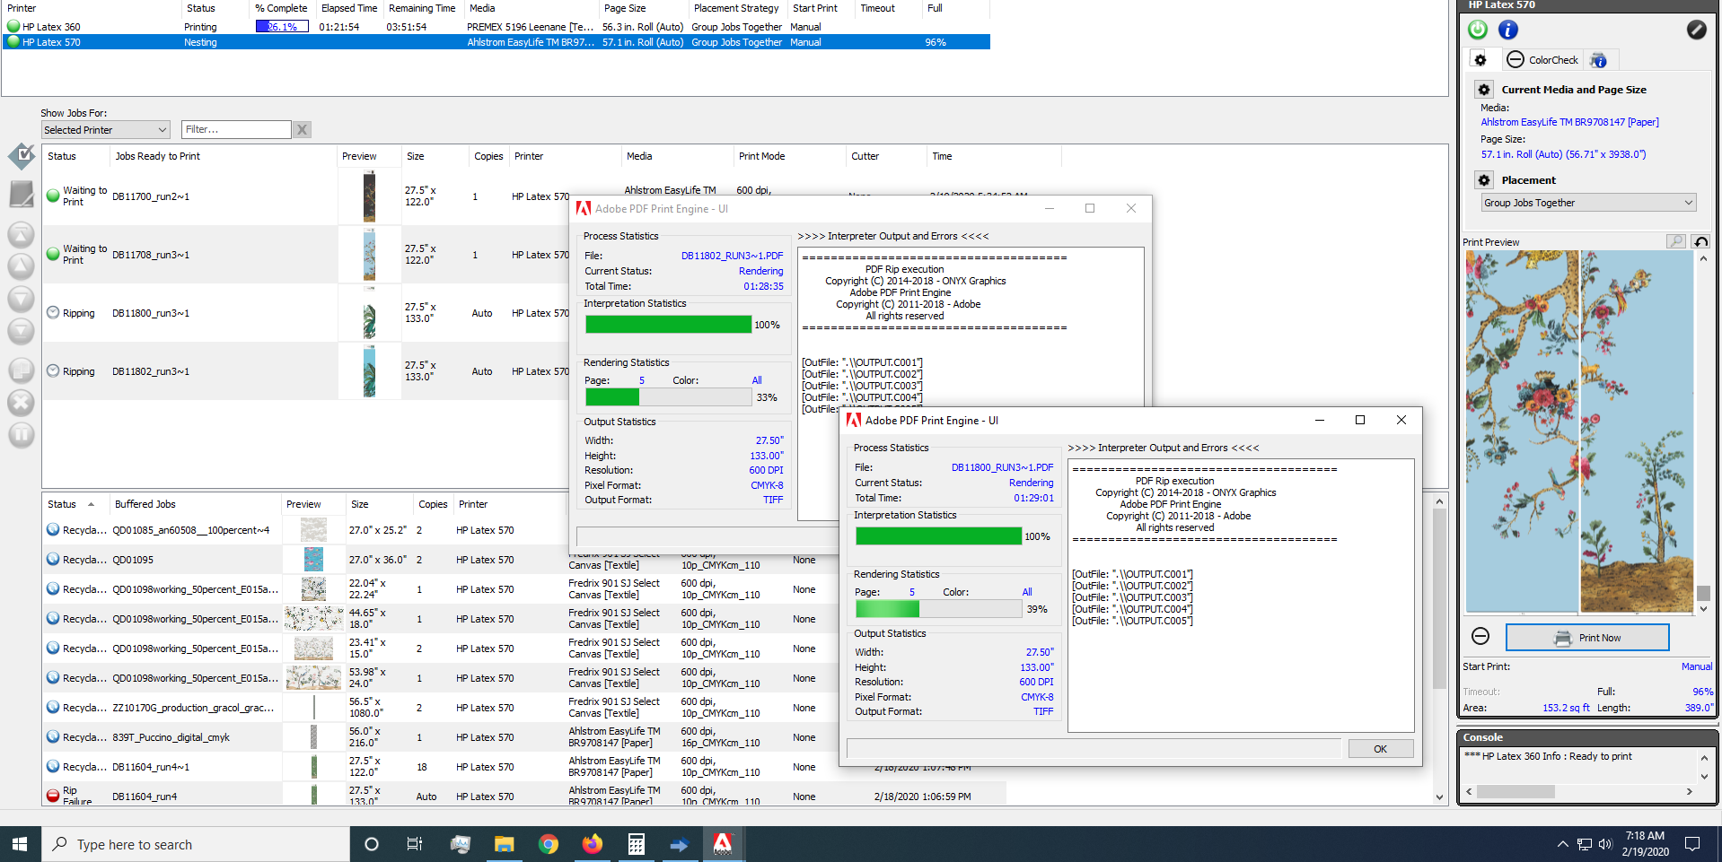Click the Placement Strategy column header
Viewport: 1722px width, 862px height.
[736, 8]
